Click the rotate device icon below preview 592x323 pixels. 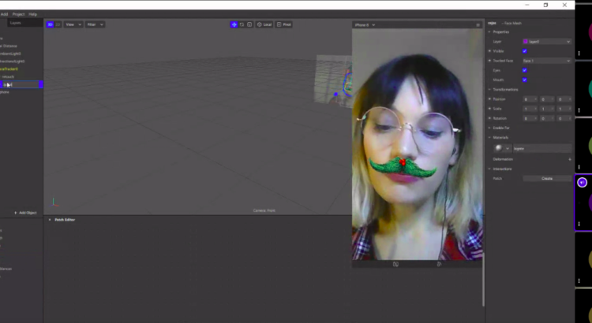tap(395, 264)
